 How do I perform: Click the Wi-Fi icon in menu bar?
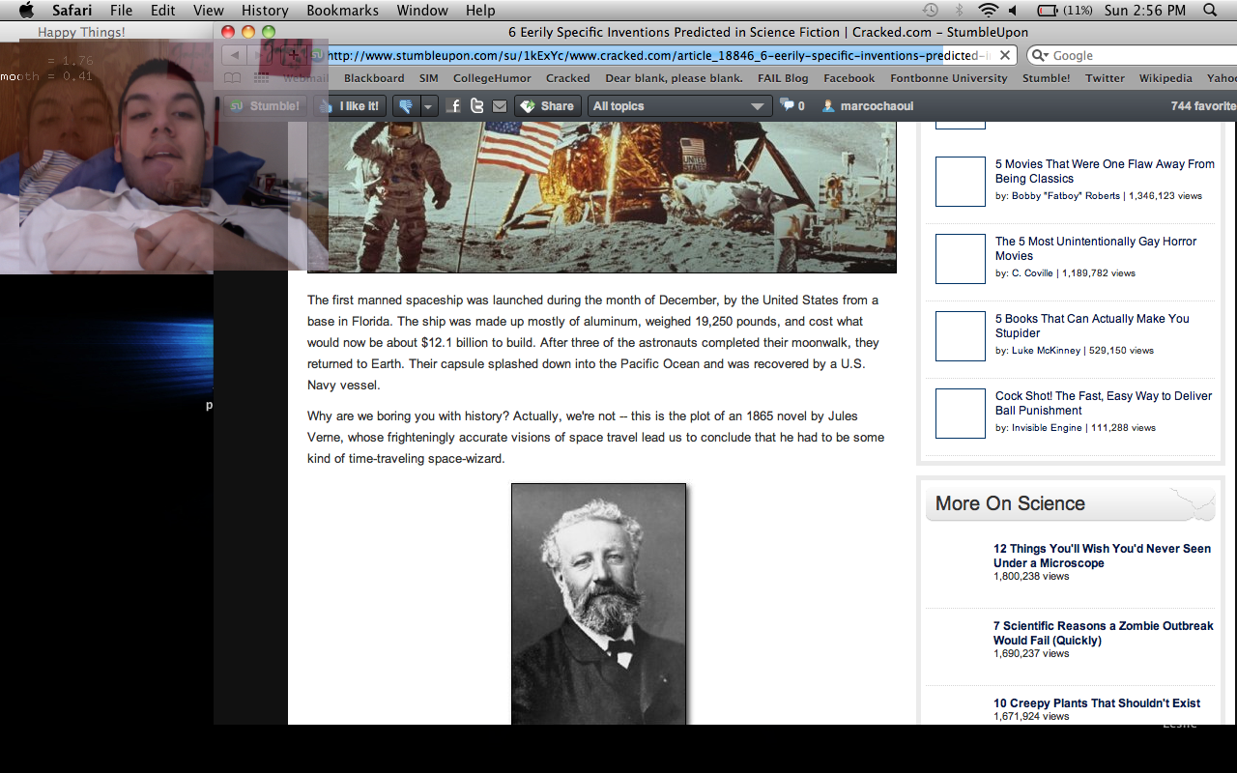tap(987, 11)
